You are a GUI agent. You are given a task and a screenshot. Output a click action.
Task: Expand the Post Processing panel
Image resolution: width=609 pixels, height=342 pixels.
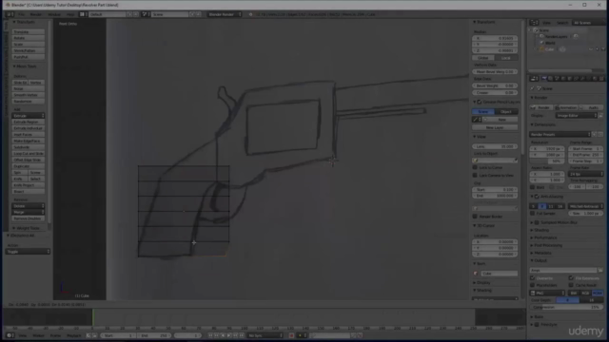[x=532, y=245]
